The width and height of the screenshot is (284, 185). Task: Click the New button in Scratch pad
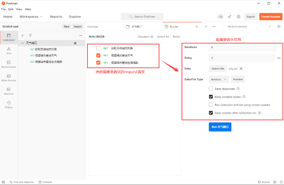66,26
